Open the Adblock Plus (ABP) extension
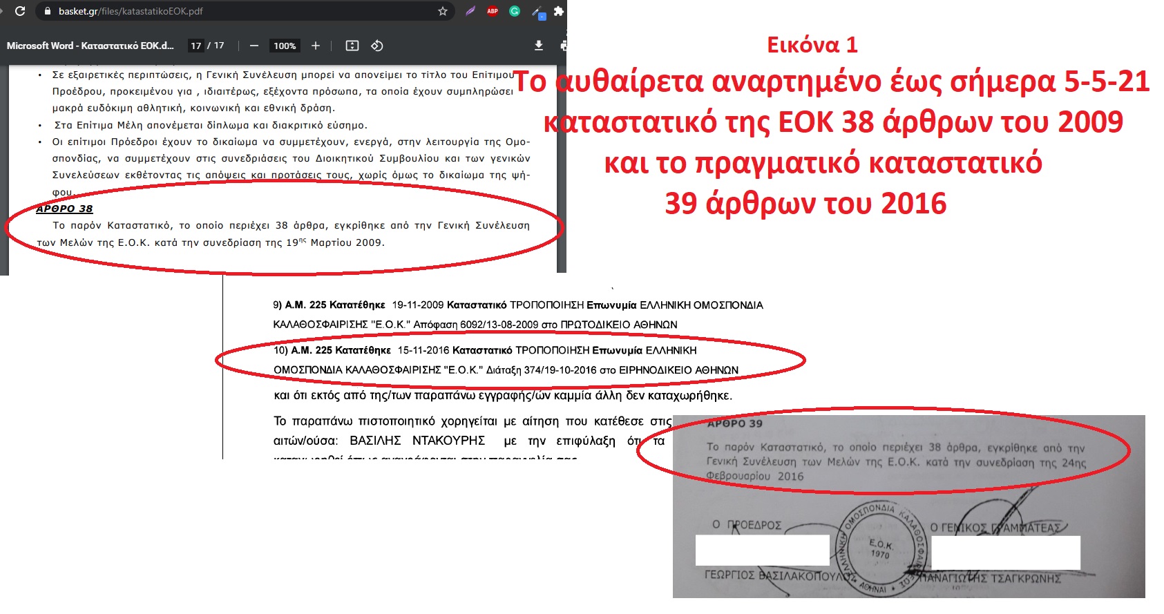Image resolution: width=1164 pixels, height=614 pixels. point(493,11)
